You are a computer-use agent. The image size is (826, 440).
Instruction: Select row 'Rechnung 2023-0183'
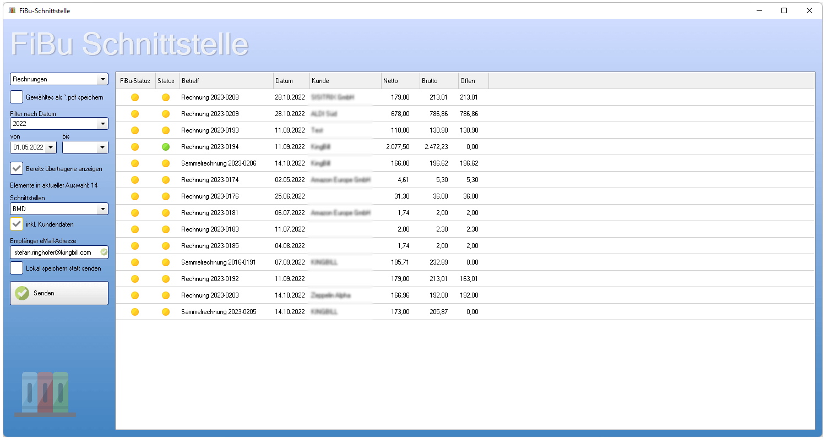[465, 229]
